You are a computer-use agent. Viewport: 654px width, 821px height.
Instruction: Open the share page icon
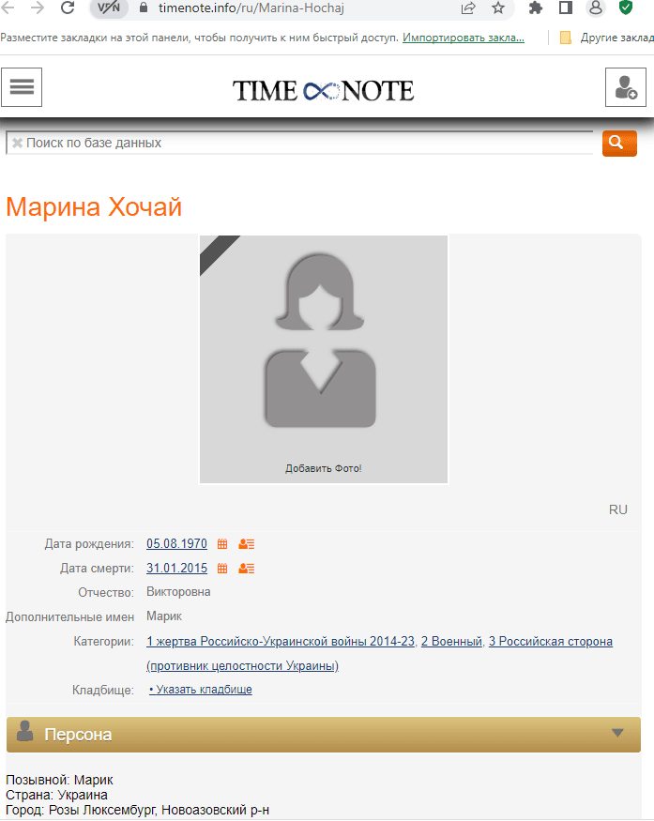coord(468,8)
